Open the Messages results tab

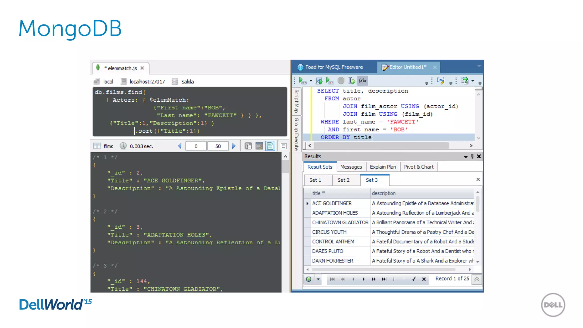pyautogui.click(x=351, y=167)
